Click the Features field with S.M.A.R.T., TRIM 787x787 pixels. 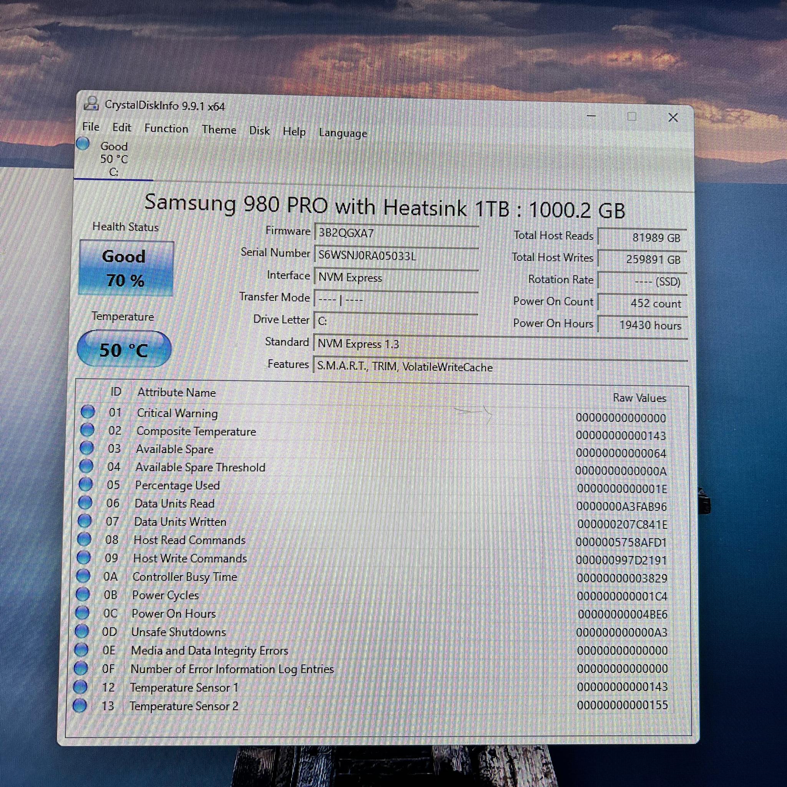pyautogui.click(x=501, y=367)
